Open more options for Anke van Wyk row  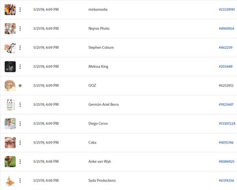click(x=20, y=162)
